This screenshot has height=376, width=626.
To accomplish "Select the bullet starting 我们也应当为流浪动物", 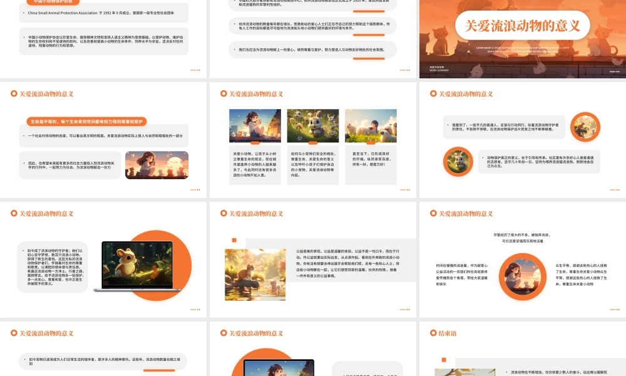I will click(x=311, y=50).
